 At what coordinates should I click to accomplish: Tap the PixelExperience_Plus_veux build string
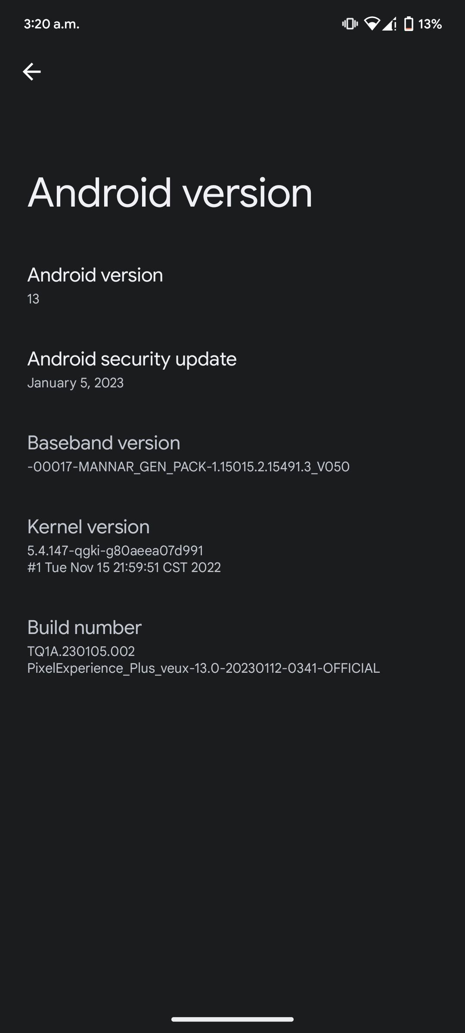click(x=203, y=668)
